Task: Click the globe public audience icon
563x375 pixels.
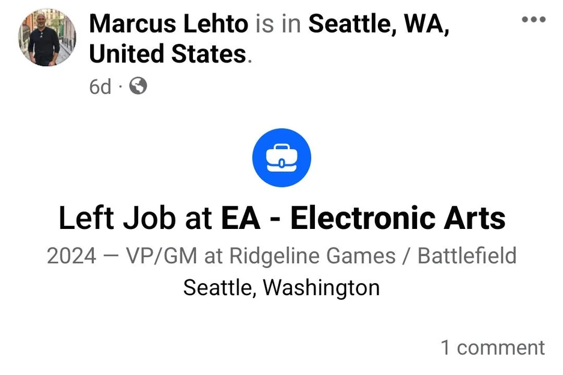Action: (138, 87)
